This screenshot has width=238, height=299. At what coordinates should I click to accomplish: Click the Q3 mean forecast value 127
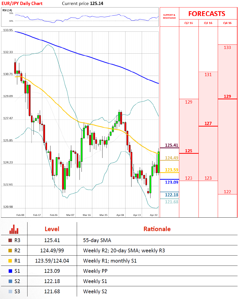208,124
